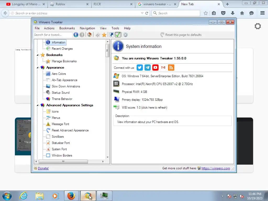The image size is (268, 201).
Task: Click the gray add bookmark star icon
Action: pos(98,35)
